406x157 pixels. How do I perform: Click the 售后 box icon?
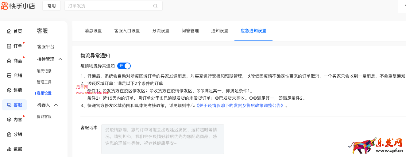click(x=9, y=90)
